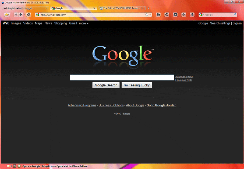Open the search engine selector dropdown

pyautogui.click(x=201, y=15)
